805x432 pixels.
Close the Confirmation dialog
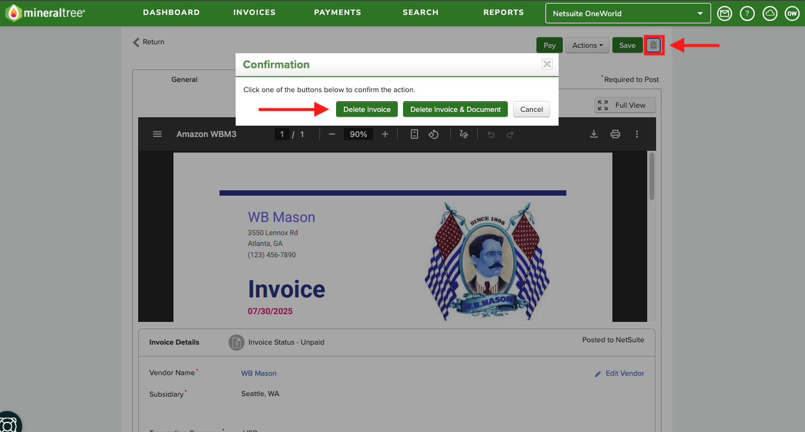[x=547, y=64]
